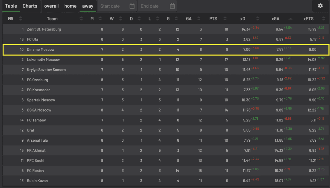
Task: Select the Table tab
Action: click(11, 6)
